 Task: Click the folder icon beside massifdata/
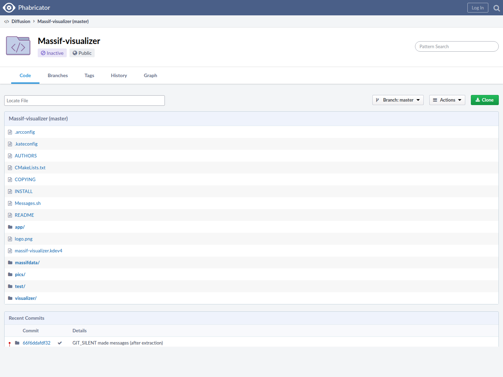coord(10,263)
